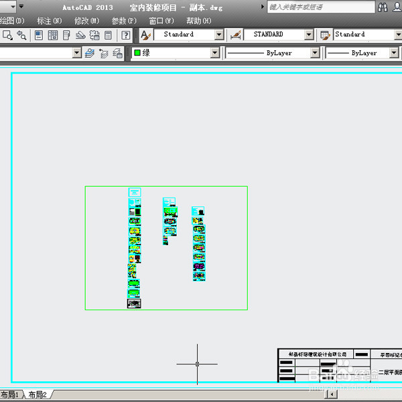Switch to the 布局2 layout tab
Viewport: 402px width, 402px height.
tap(38, 395)
